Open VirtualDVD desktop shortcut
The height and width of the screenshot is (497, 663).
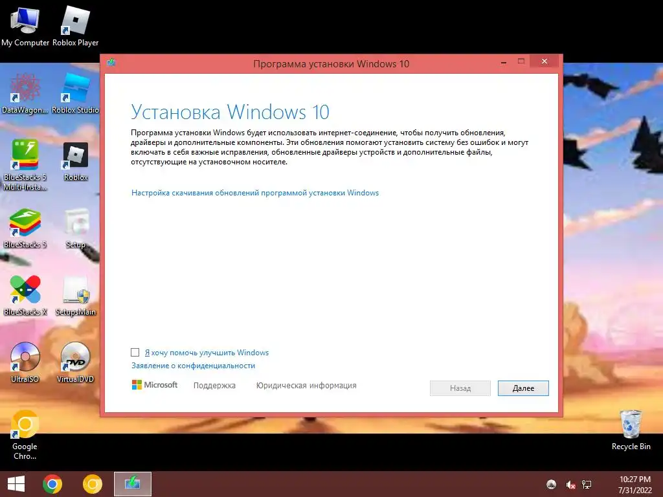[x=75, y=362]
